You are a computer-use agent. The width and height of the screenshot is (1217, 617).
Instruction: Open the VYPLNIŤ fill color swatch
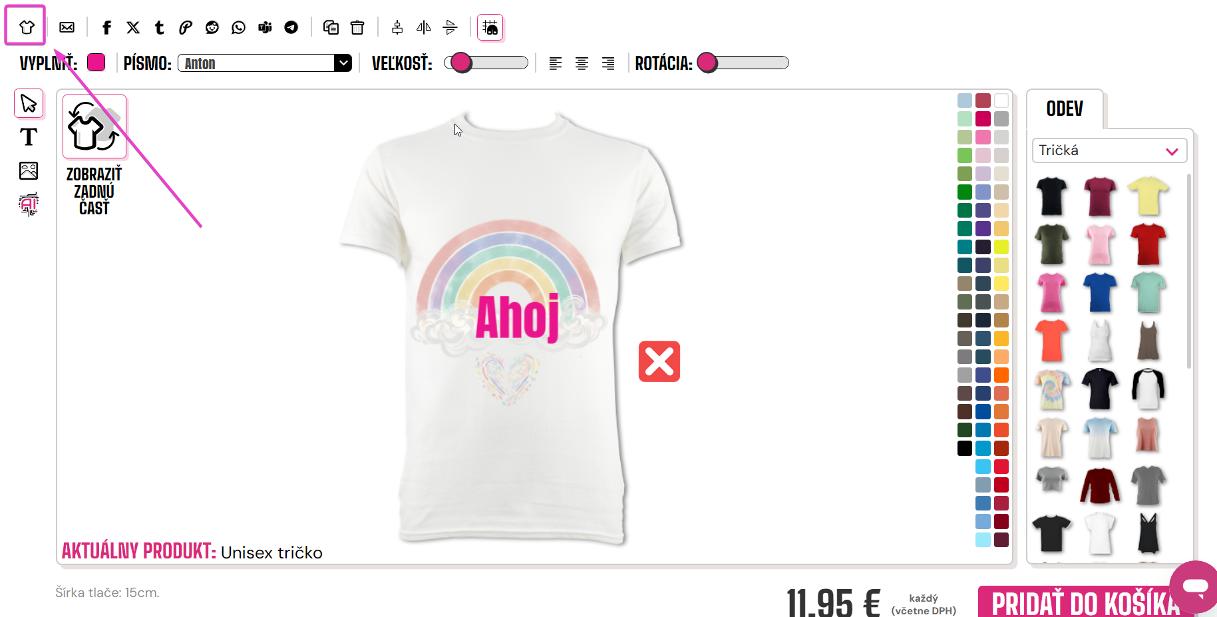[96, 63]
